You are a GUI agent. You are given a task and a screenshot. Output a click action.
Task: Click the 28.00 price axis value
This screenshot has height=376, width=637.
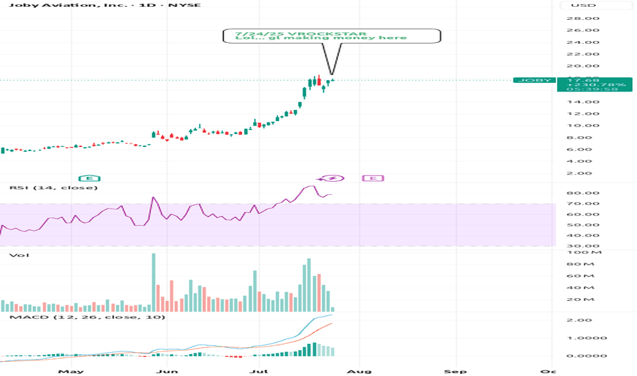click(583, 18)
